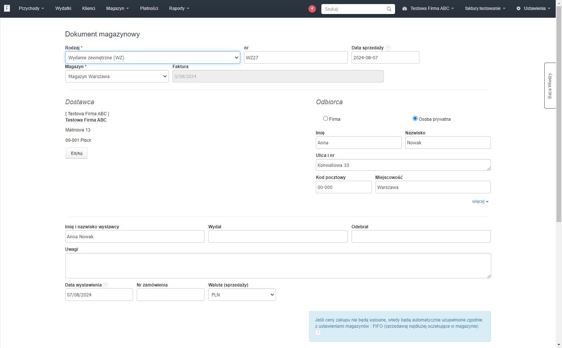Screen dimensions: 562x348
Task: Click the Nr zamówienia field
Action: click(170, 295)
